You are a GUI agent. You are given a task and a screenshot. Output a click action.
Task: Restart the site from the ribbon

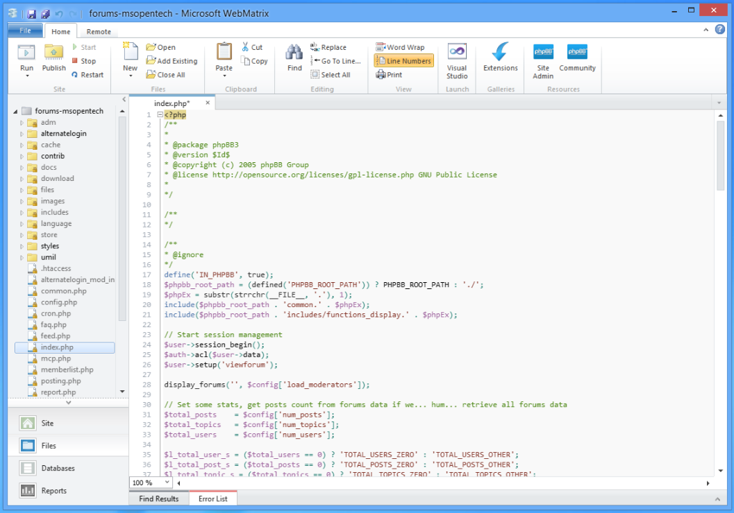tap(87, 75)
